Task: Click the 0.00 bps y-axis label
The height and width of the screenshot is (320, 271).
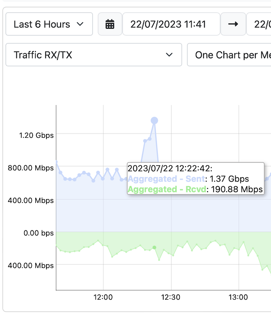Action: [x=39, y=233]
